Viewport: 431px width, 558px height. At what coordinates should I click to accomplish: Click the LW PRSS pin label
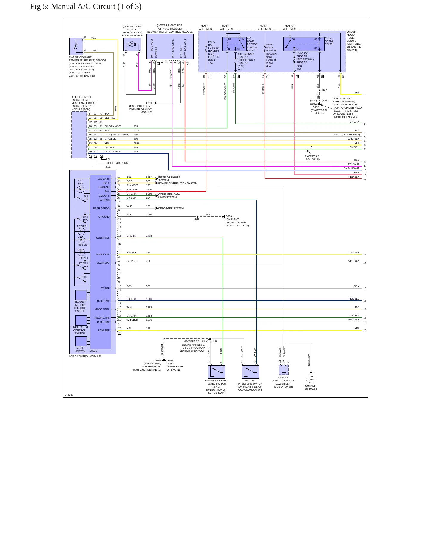pyautogui.click(x=104, y=200)
